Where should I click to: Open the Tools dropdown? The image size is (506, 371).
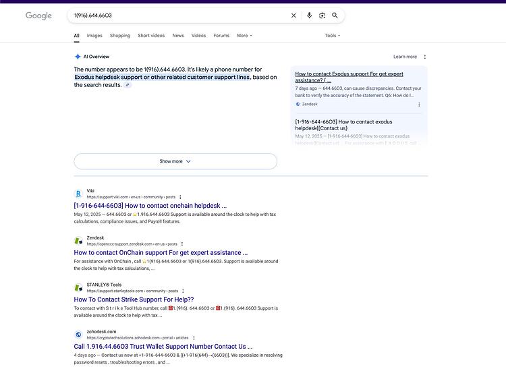[333, 36]
